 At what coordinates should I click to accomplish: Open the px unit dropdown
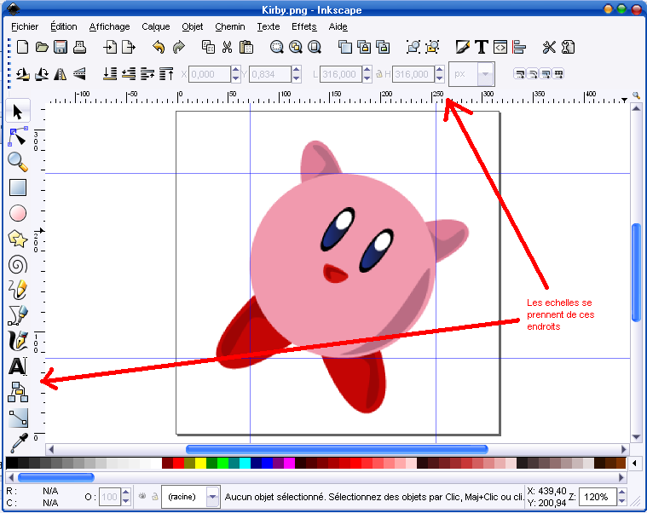coord(486,74)
